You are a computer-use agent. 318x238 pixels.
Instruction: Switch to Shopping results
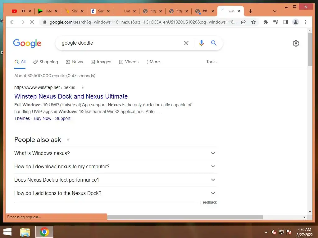pyautogui.click(x=46, y=62)
